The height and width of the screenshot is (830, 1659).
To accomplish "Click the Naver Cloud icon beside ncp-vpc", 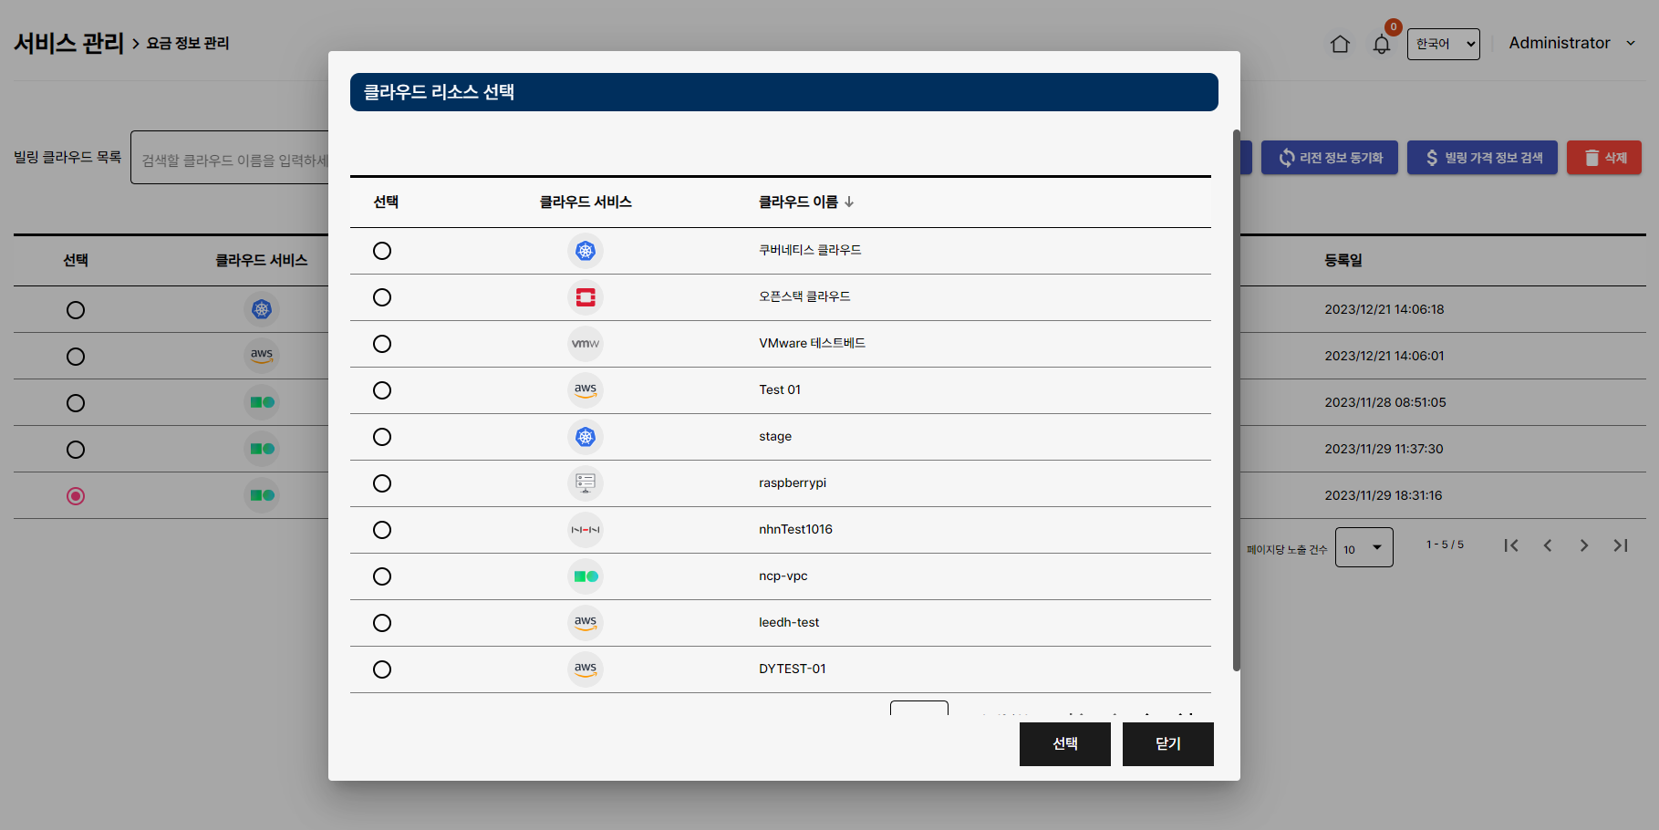I will pyautogui.click(x=586, y=576).
